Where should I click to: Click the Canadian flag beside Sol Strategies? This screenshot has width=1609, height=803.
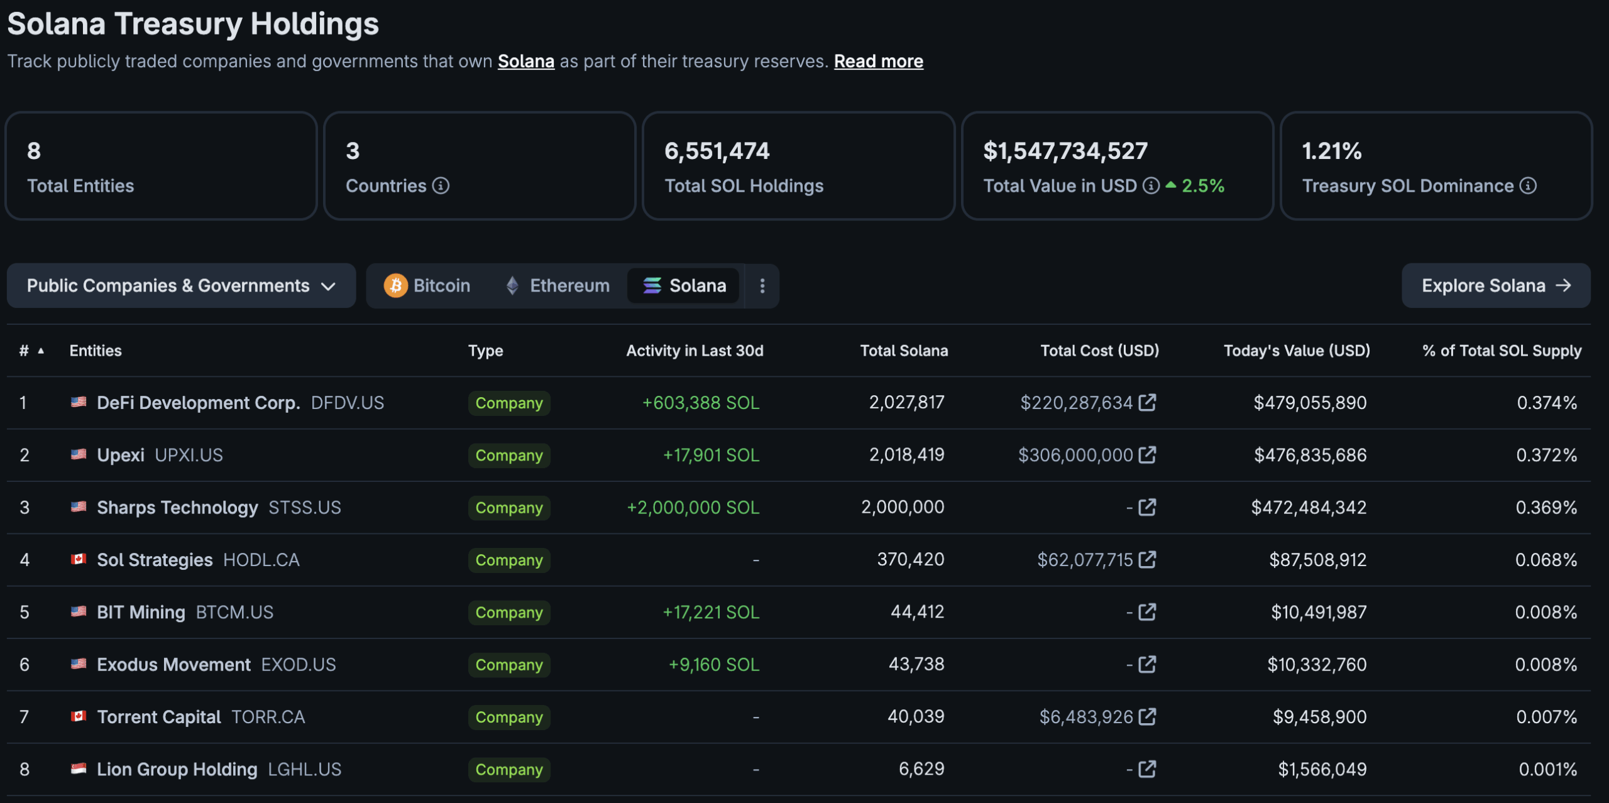(78, 559)
